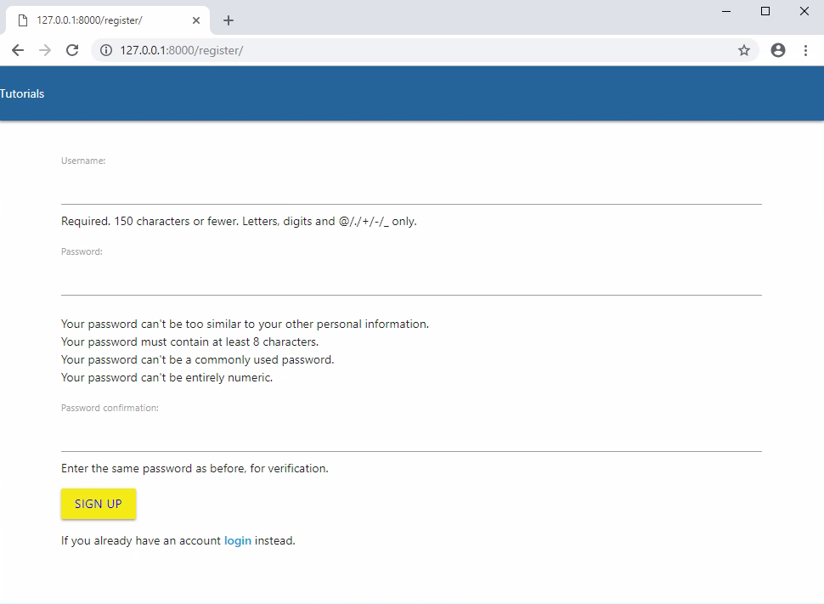Screen dimensions: 824x604
Task: View site information icon in address bar
Action: [x=106, y=50]
